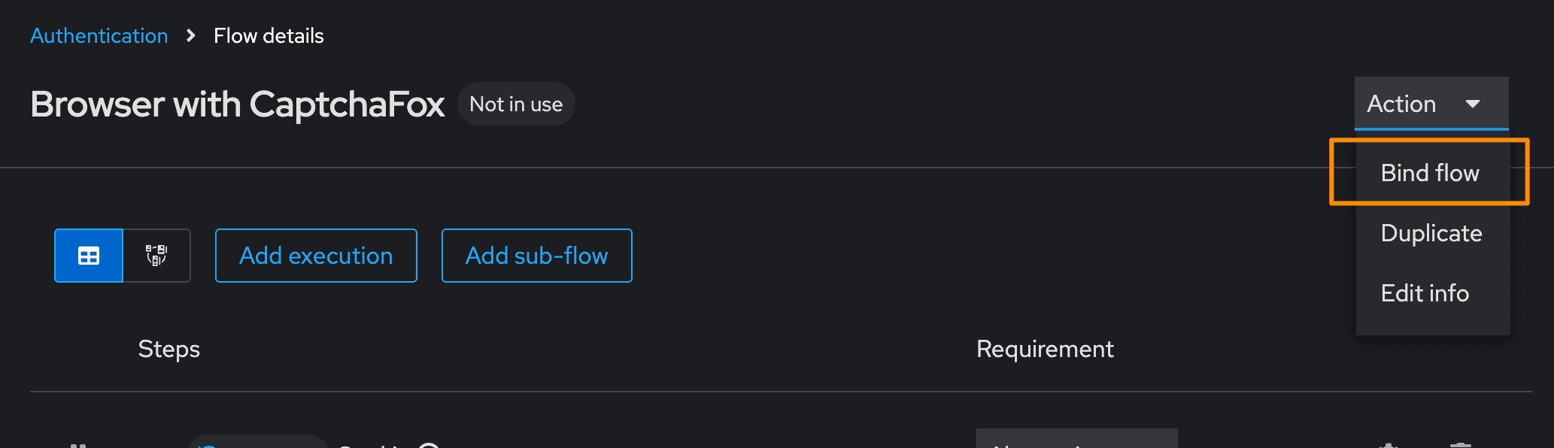Viewport: 1554px width, 448px height.
Task: Select Edit info menu entry
Action: (x=1425, y=293)
